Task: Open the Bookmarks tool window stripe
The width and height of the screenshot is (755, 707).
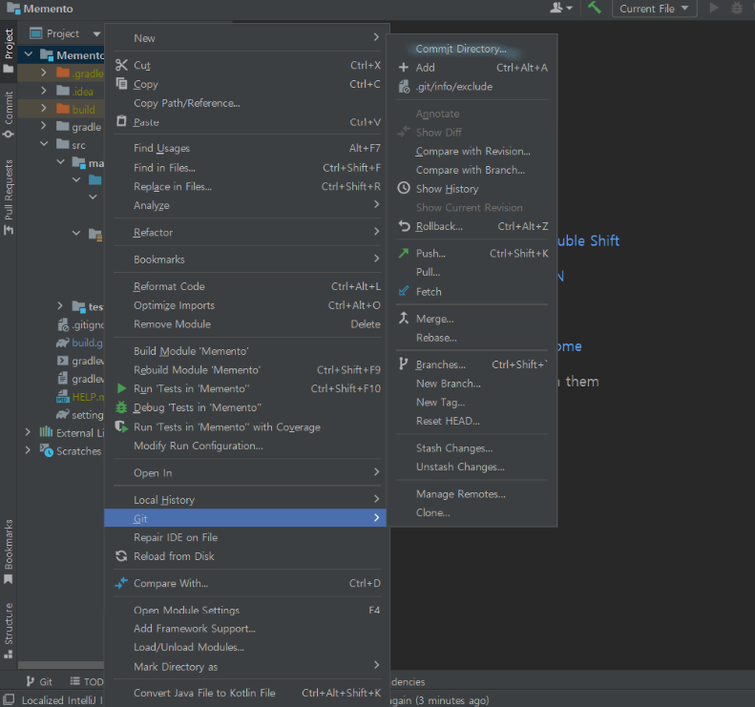Action: click(x=9, y=552)
